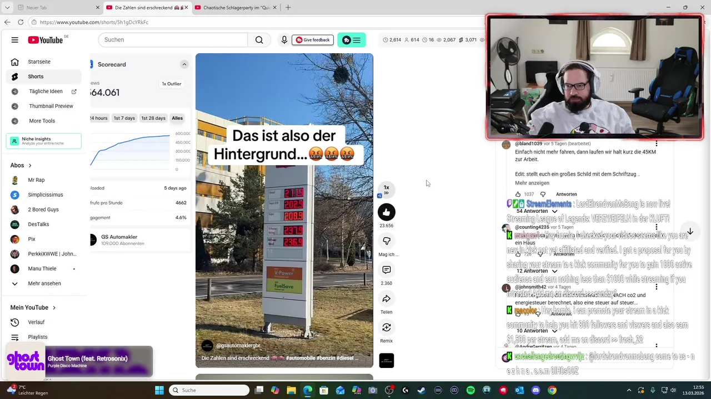This screenshot has height=399, width=711.
Task: Click the YouTube 'Suchen' search field
Action: [173, 40]
